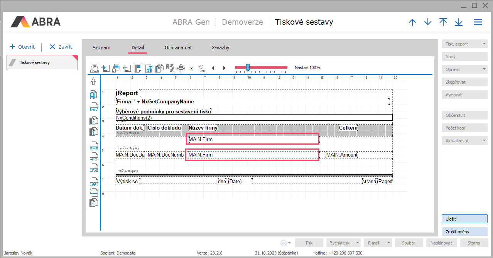
Task: Click 'Nastav 100%' zoom label
Action: pyautogui.click(x=307, y=67)
